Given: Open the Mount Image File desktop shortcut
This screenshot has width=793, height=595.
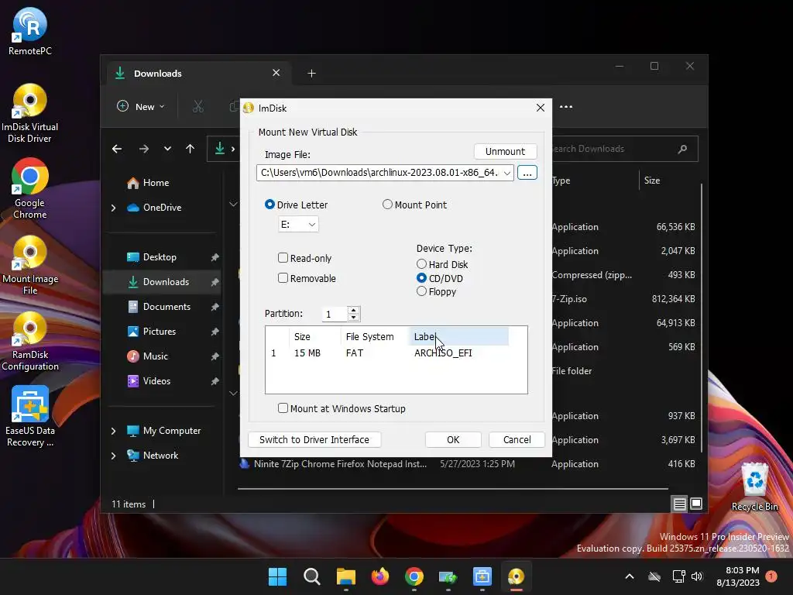Looking at the screenshot, I should coord(30,265).
